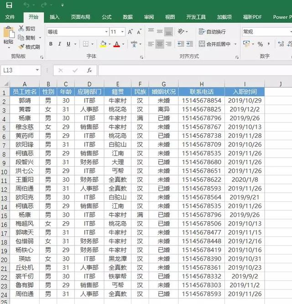Click the Copy (复制) icon
292x304 pixels.
(21, 37)
